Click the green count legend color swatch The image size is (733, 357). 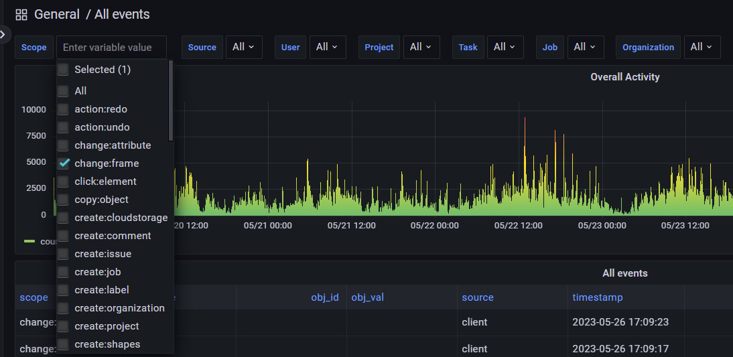click(x=29, y=241)
